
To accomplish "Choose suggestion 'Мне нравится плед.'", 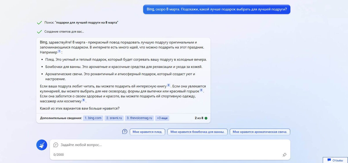I will pos(148,132).
